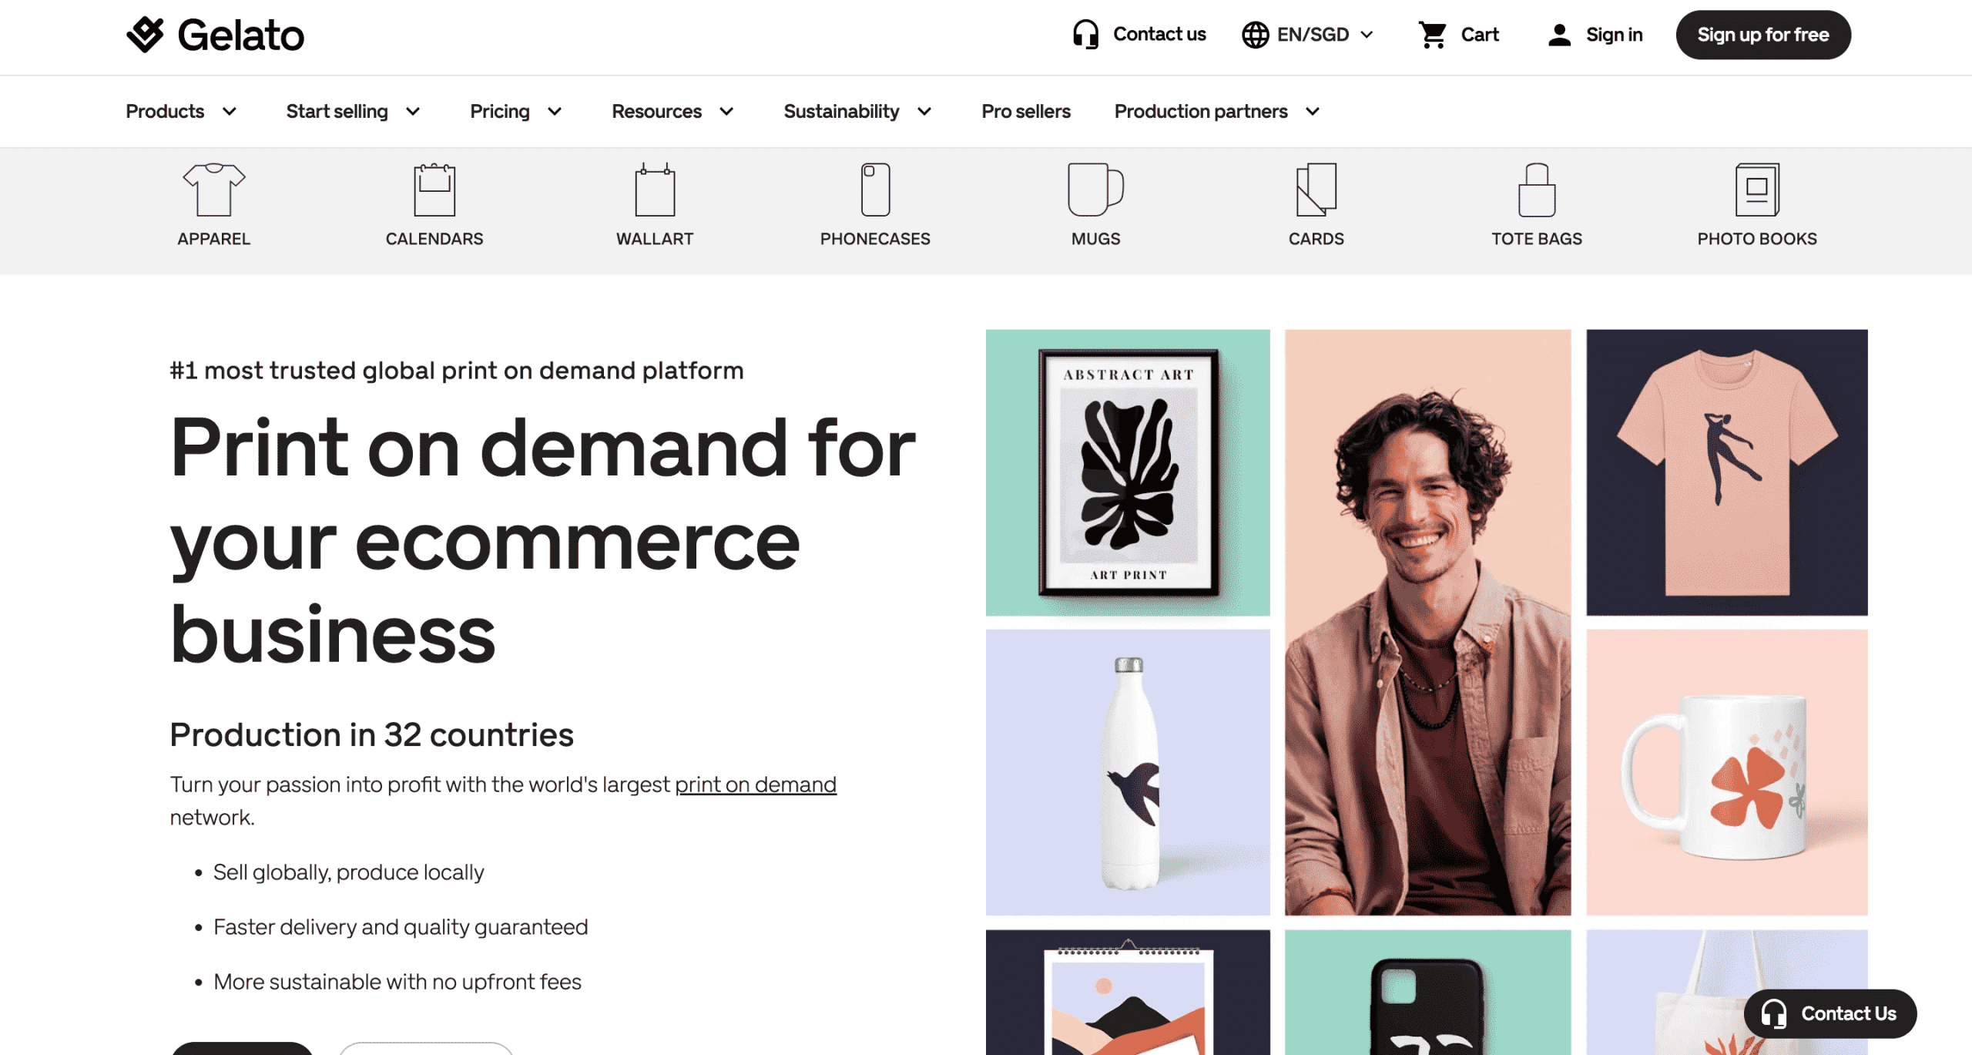Viewport: 1972px width, 1055px height.
Task: Click the Sign up for free button
Action: pos(1762,35)
